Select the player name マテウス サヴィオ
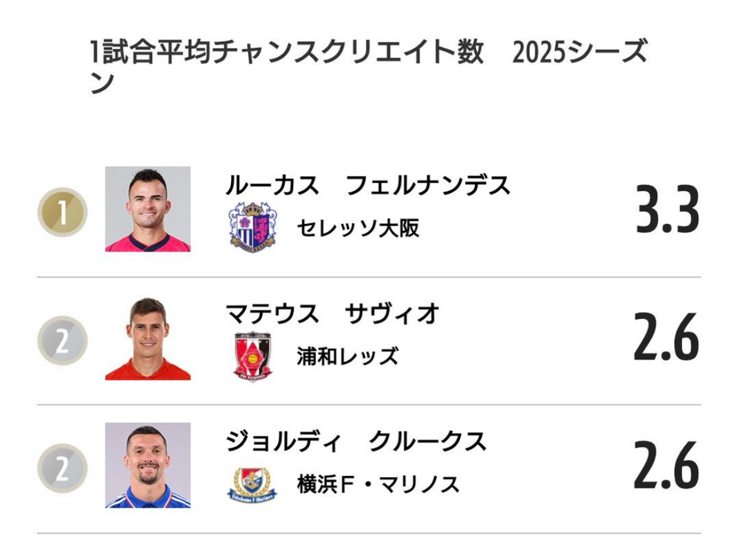The height and width of the screenshot is (536, 738). [332, 313]
